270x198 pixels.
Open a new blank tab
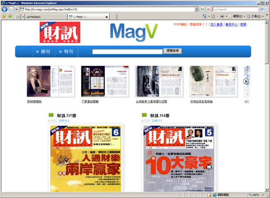pos(113,17)
